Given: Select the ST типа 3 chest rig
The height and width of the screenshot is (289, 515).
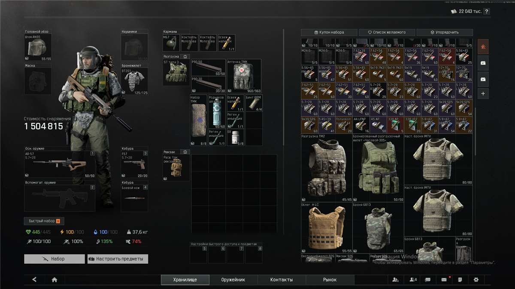Looking at the screenshot, I should [176, 72].
